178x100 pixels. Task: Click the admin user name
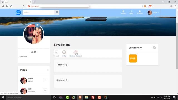[x=31, y=78]
